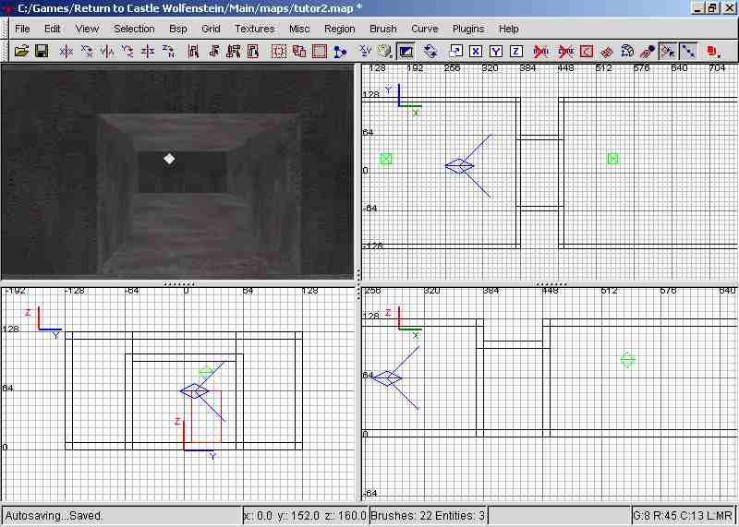Viewport: 739px width, 527px height.
Task: Select the green entity box in the right room
Action: pyautogui.click(x=612, y=159)
